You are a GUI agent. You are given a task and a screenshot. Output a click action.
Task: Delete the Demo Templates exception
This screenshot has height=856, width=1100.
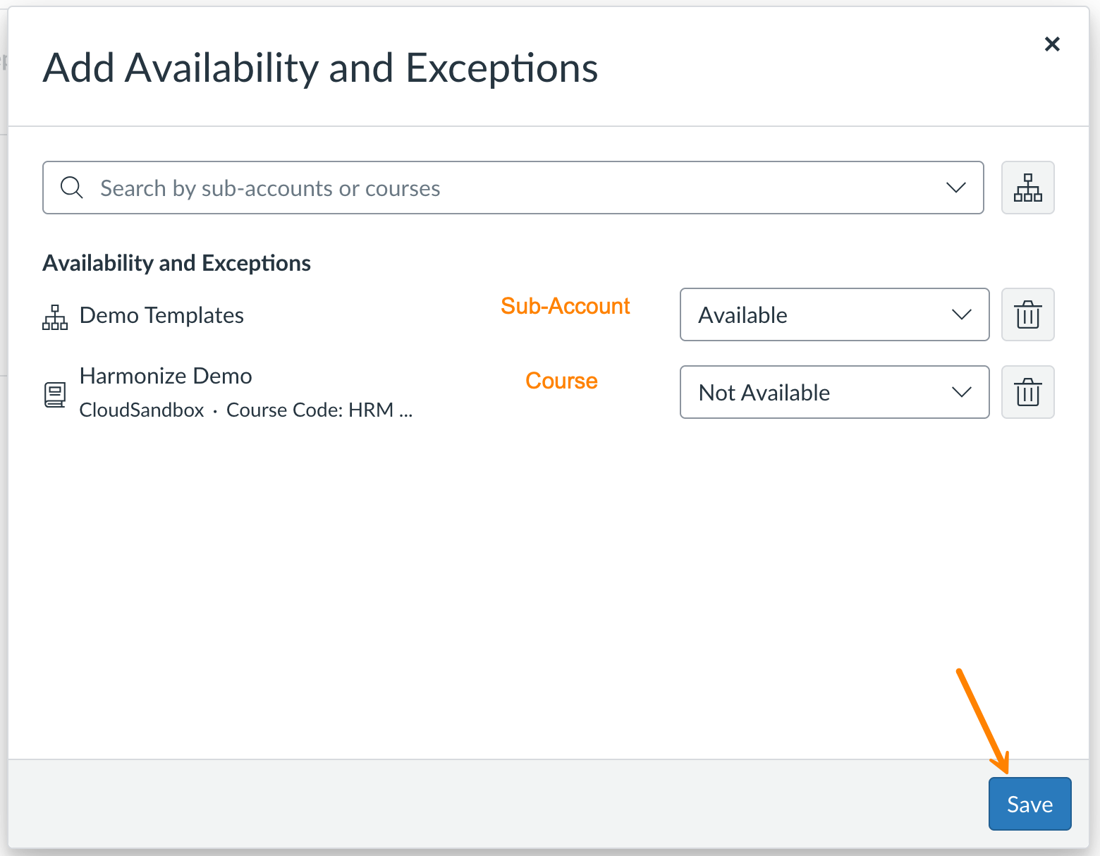pyautogui.click(x=1028, y=314)
